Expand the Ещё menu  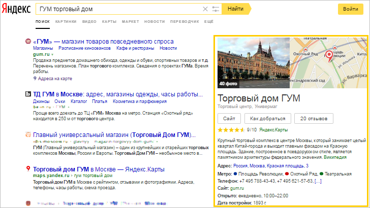coord(208,22)
